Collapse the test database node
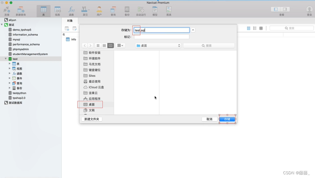Viewport: 315px width, 178px height. [x=6, y=59]
